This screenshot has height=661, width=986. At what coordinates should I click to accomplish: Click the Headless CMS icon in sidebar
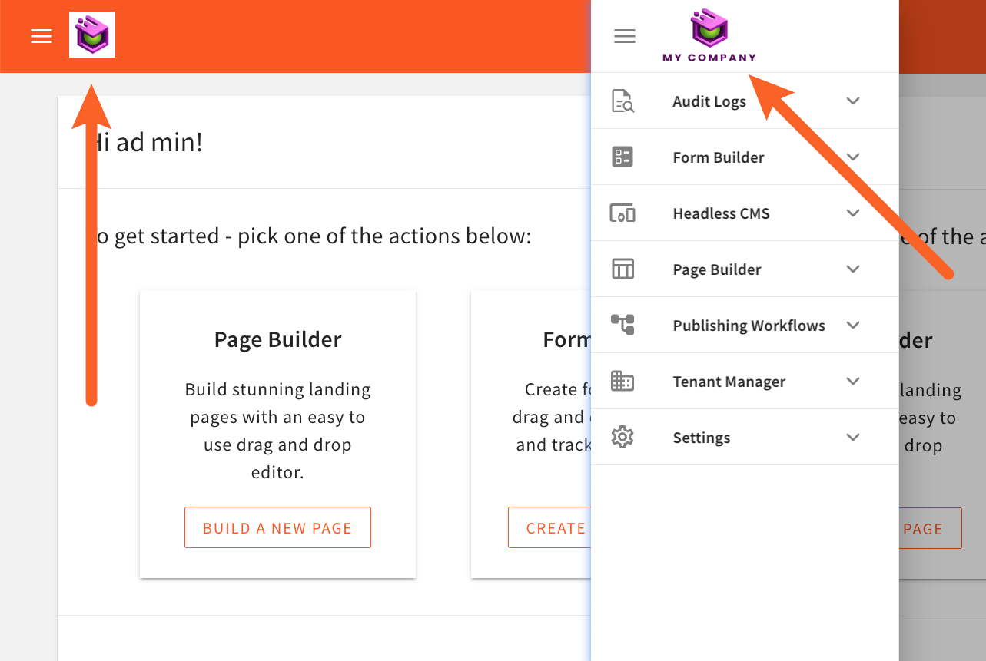click(622, 213)
